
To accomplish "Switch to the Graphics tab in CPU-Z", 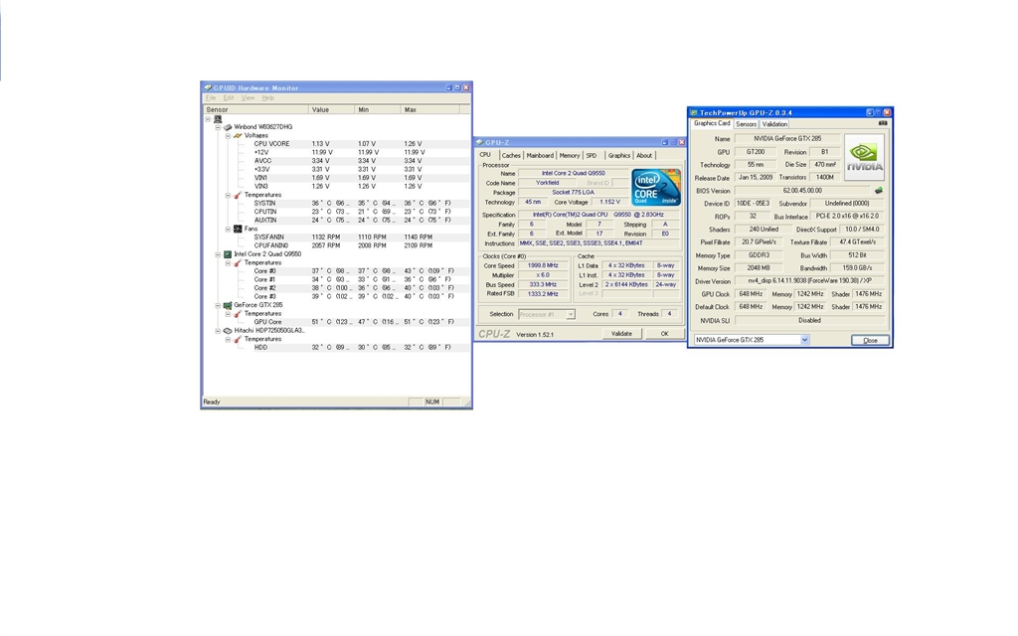I will tap(618, 156).
